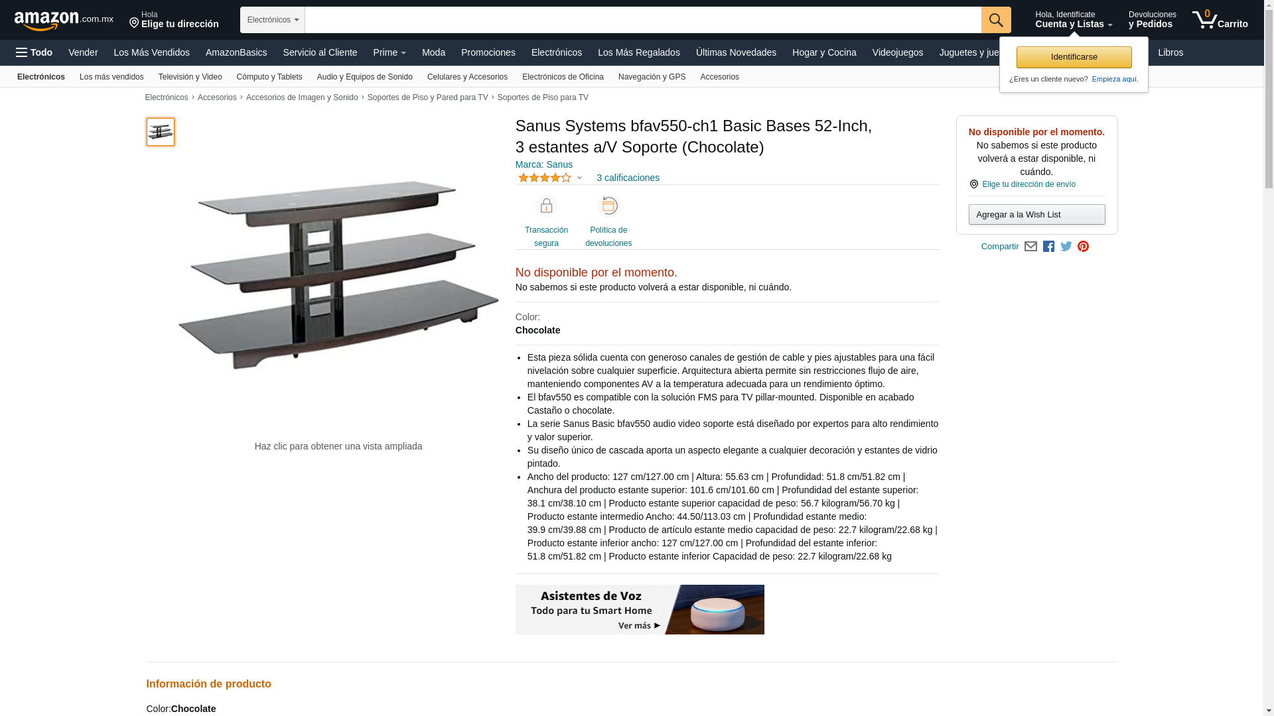Select the TV stand product thumbnail
1274x716 pixels.
(x=161, y=132)
